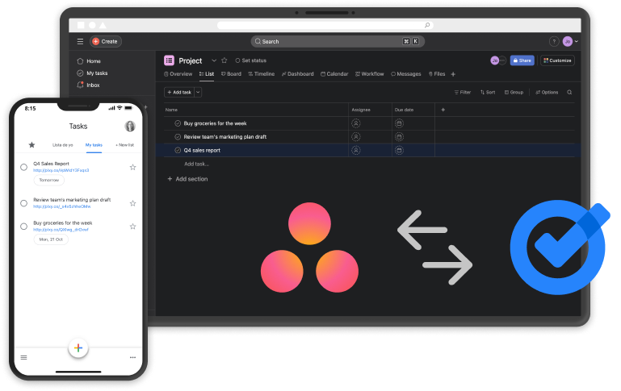
Task: Assign Buy groceries for the week task
Action: pyautogui.click(x=356, y=123)
